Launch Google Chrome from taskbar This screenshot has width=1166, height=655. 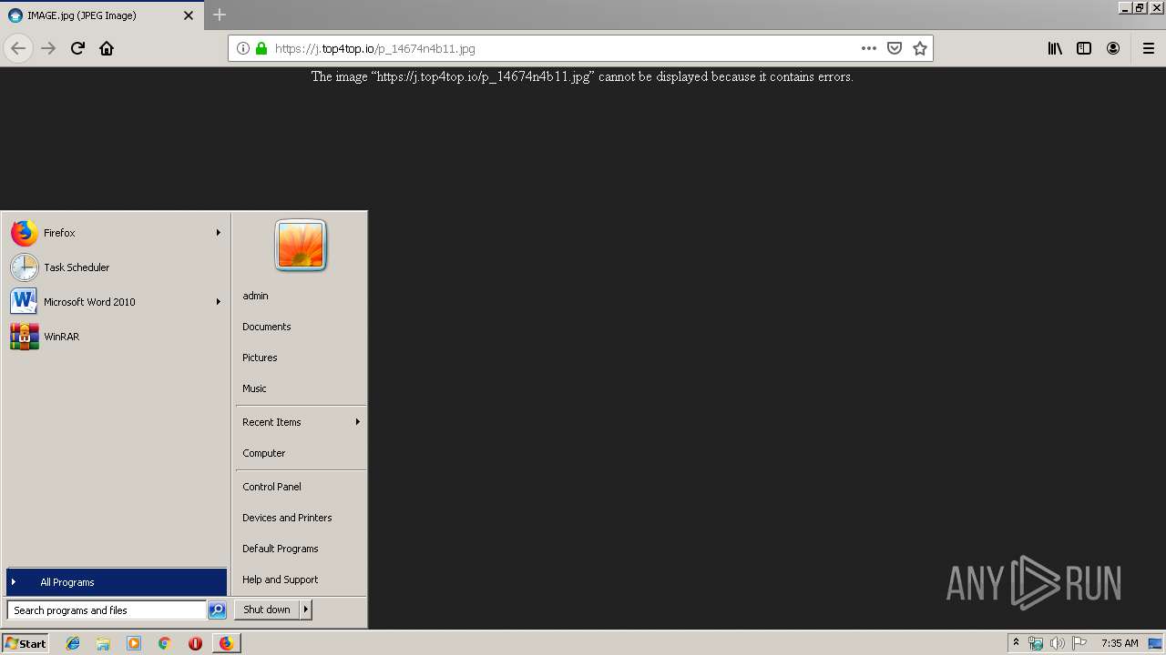pos(165,643)
